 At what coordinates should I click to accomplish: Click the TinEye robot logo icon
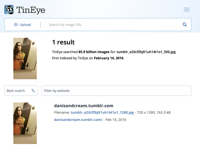[9, 10]
